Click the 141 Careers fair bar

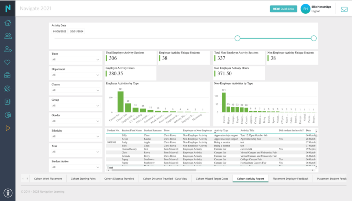[121, 102]
